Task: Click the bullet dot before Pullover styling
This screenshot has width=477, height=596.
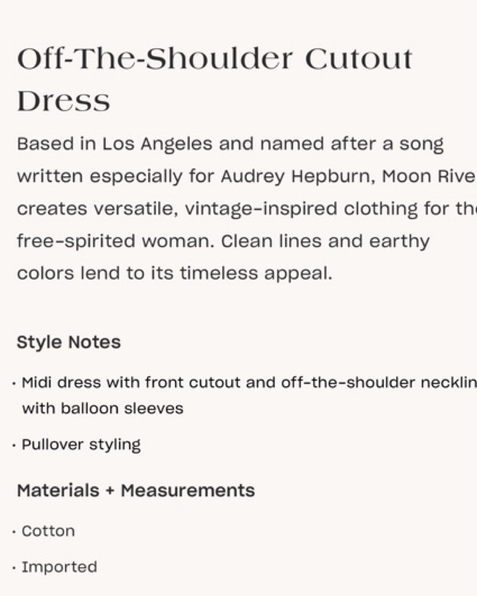Action: pyautogui.click(x=14, y=445)
